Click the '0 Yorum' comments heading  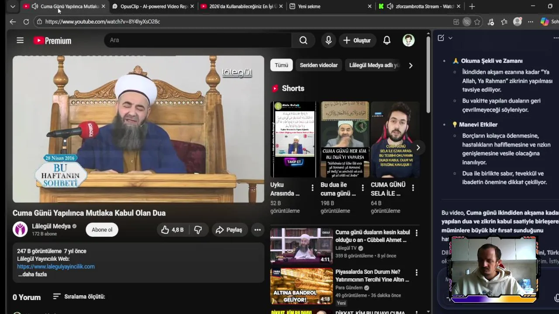(27, 297)
